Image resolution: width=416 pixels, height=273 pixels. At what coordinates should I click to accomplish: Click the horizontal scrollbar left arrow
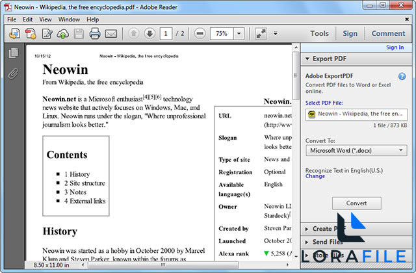pos(83,265)
